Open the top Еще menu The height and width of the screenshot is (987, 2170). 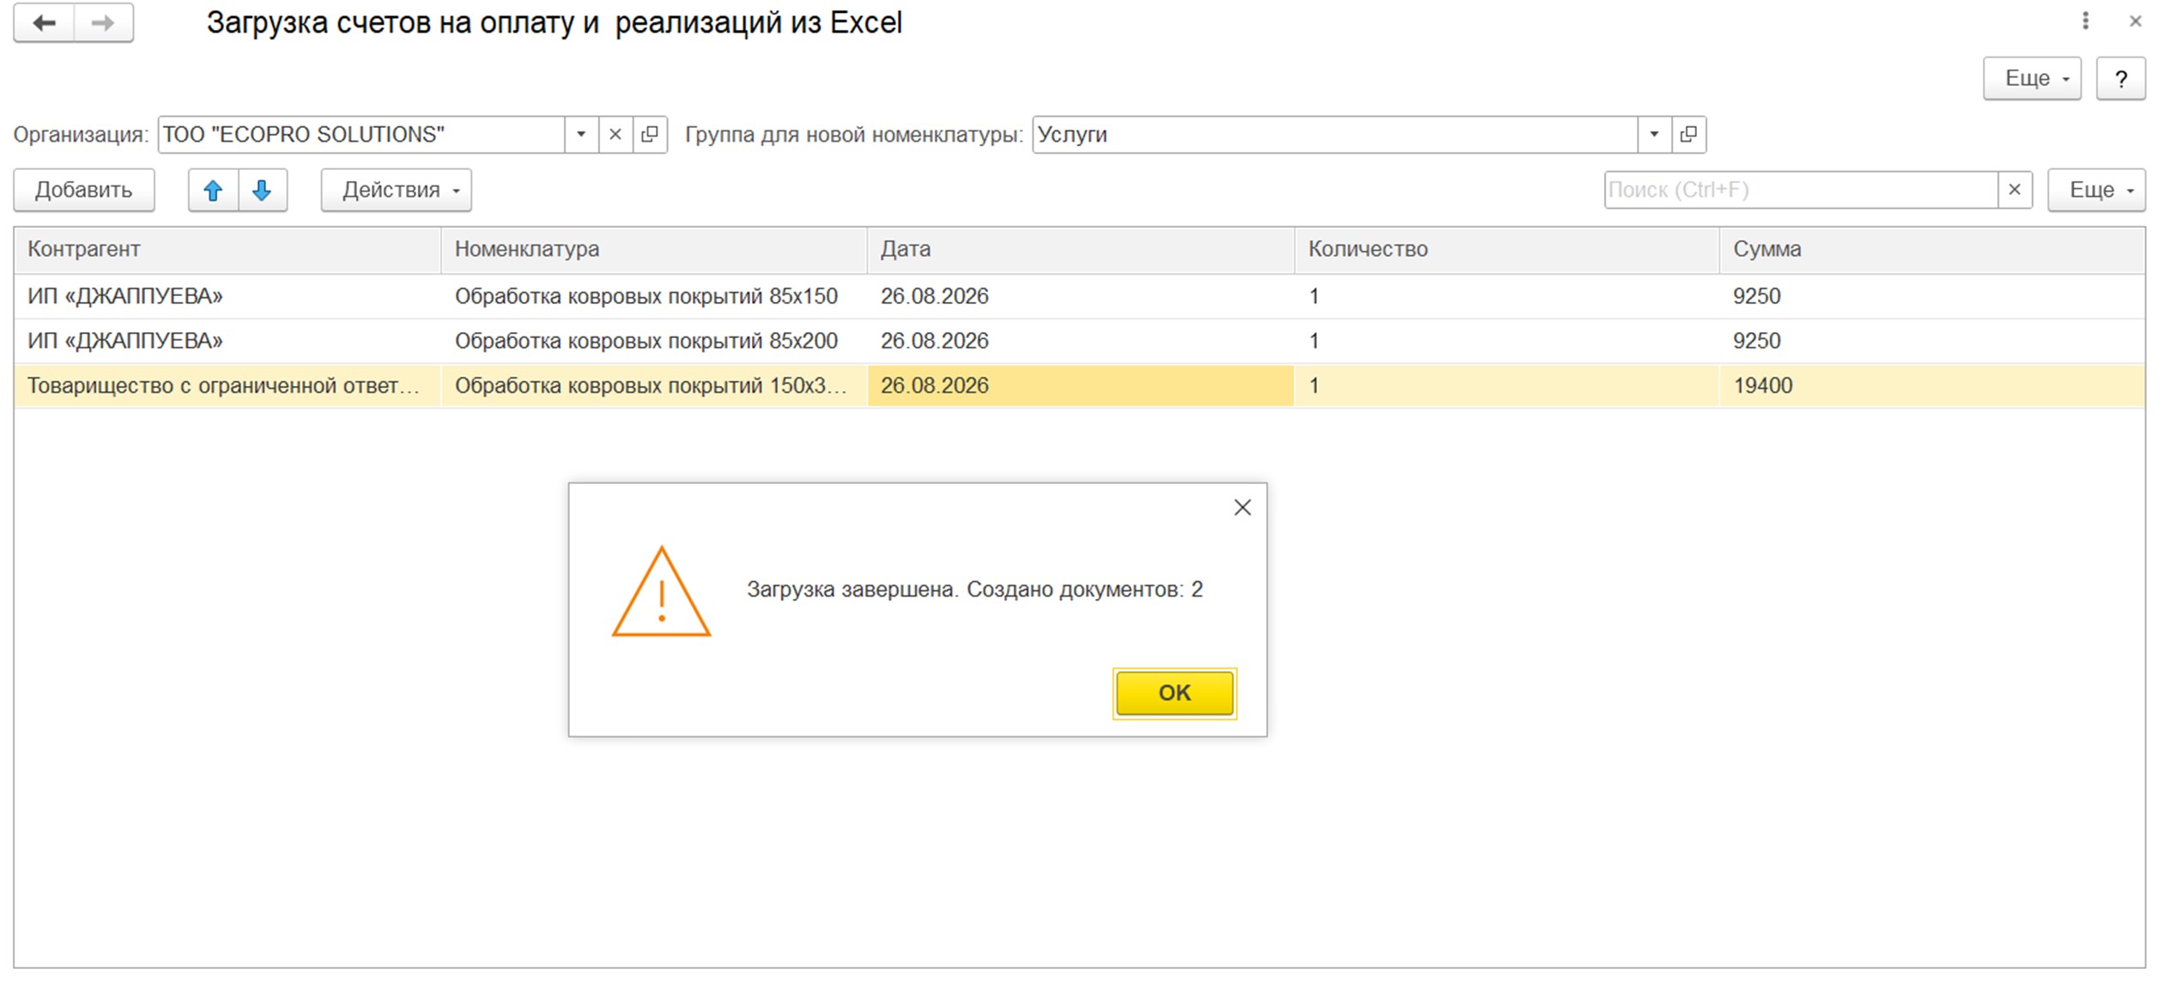coord(2032,79)
